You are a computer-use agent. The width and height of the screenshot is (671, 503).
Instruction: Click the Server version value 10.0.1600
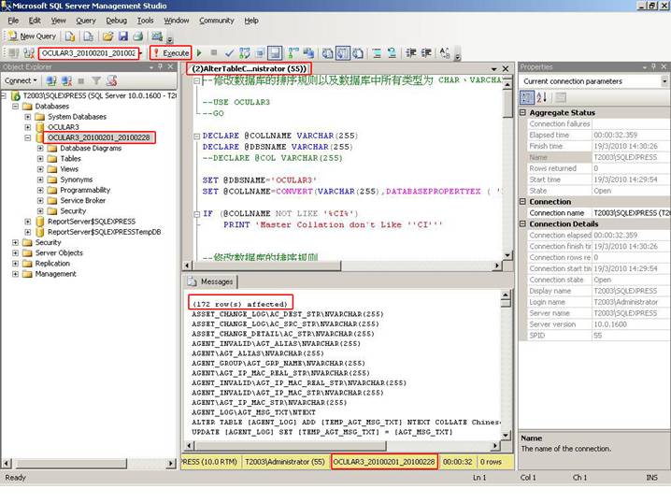pos(610,324)
